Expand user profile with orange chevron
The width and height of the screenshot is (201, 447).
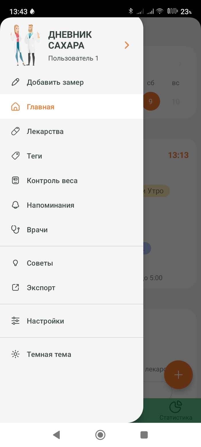click(x=127, y=45)
